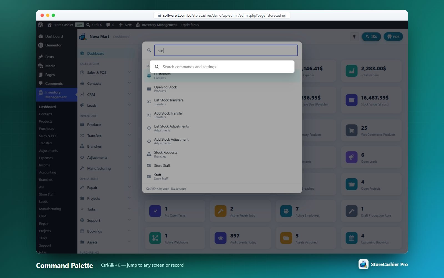Expand the Sales & POS menu chevron
The image size is (444, 278).
coord(129,72)
